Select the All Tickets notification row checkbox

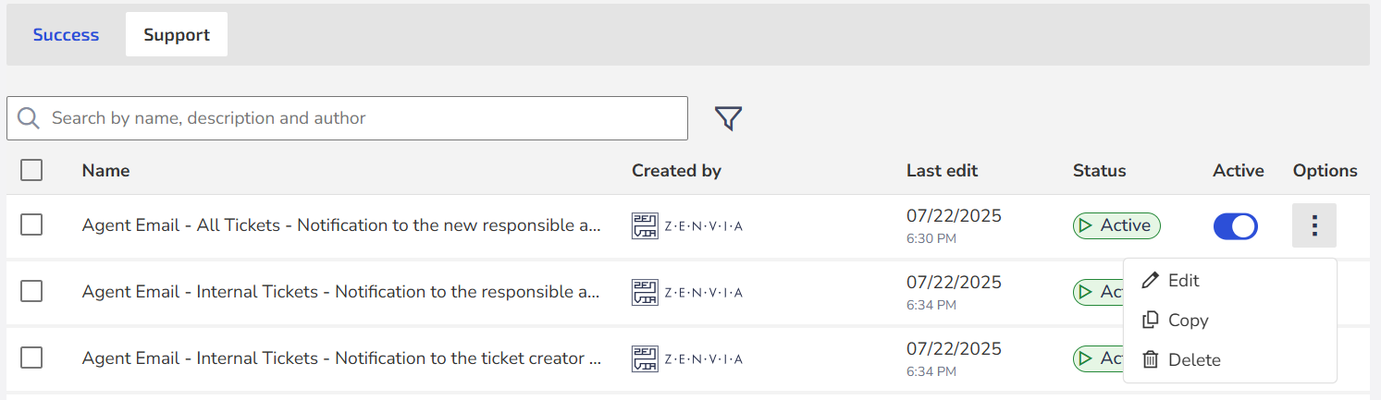click(31, 224)
